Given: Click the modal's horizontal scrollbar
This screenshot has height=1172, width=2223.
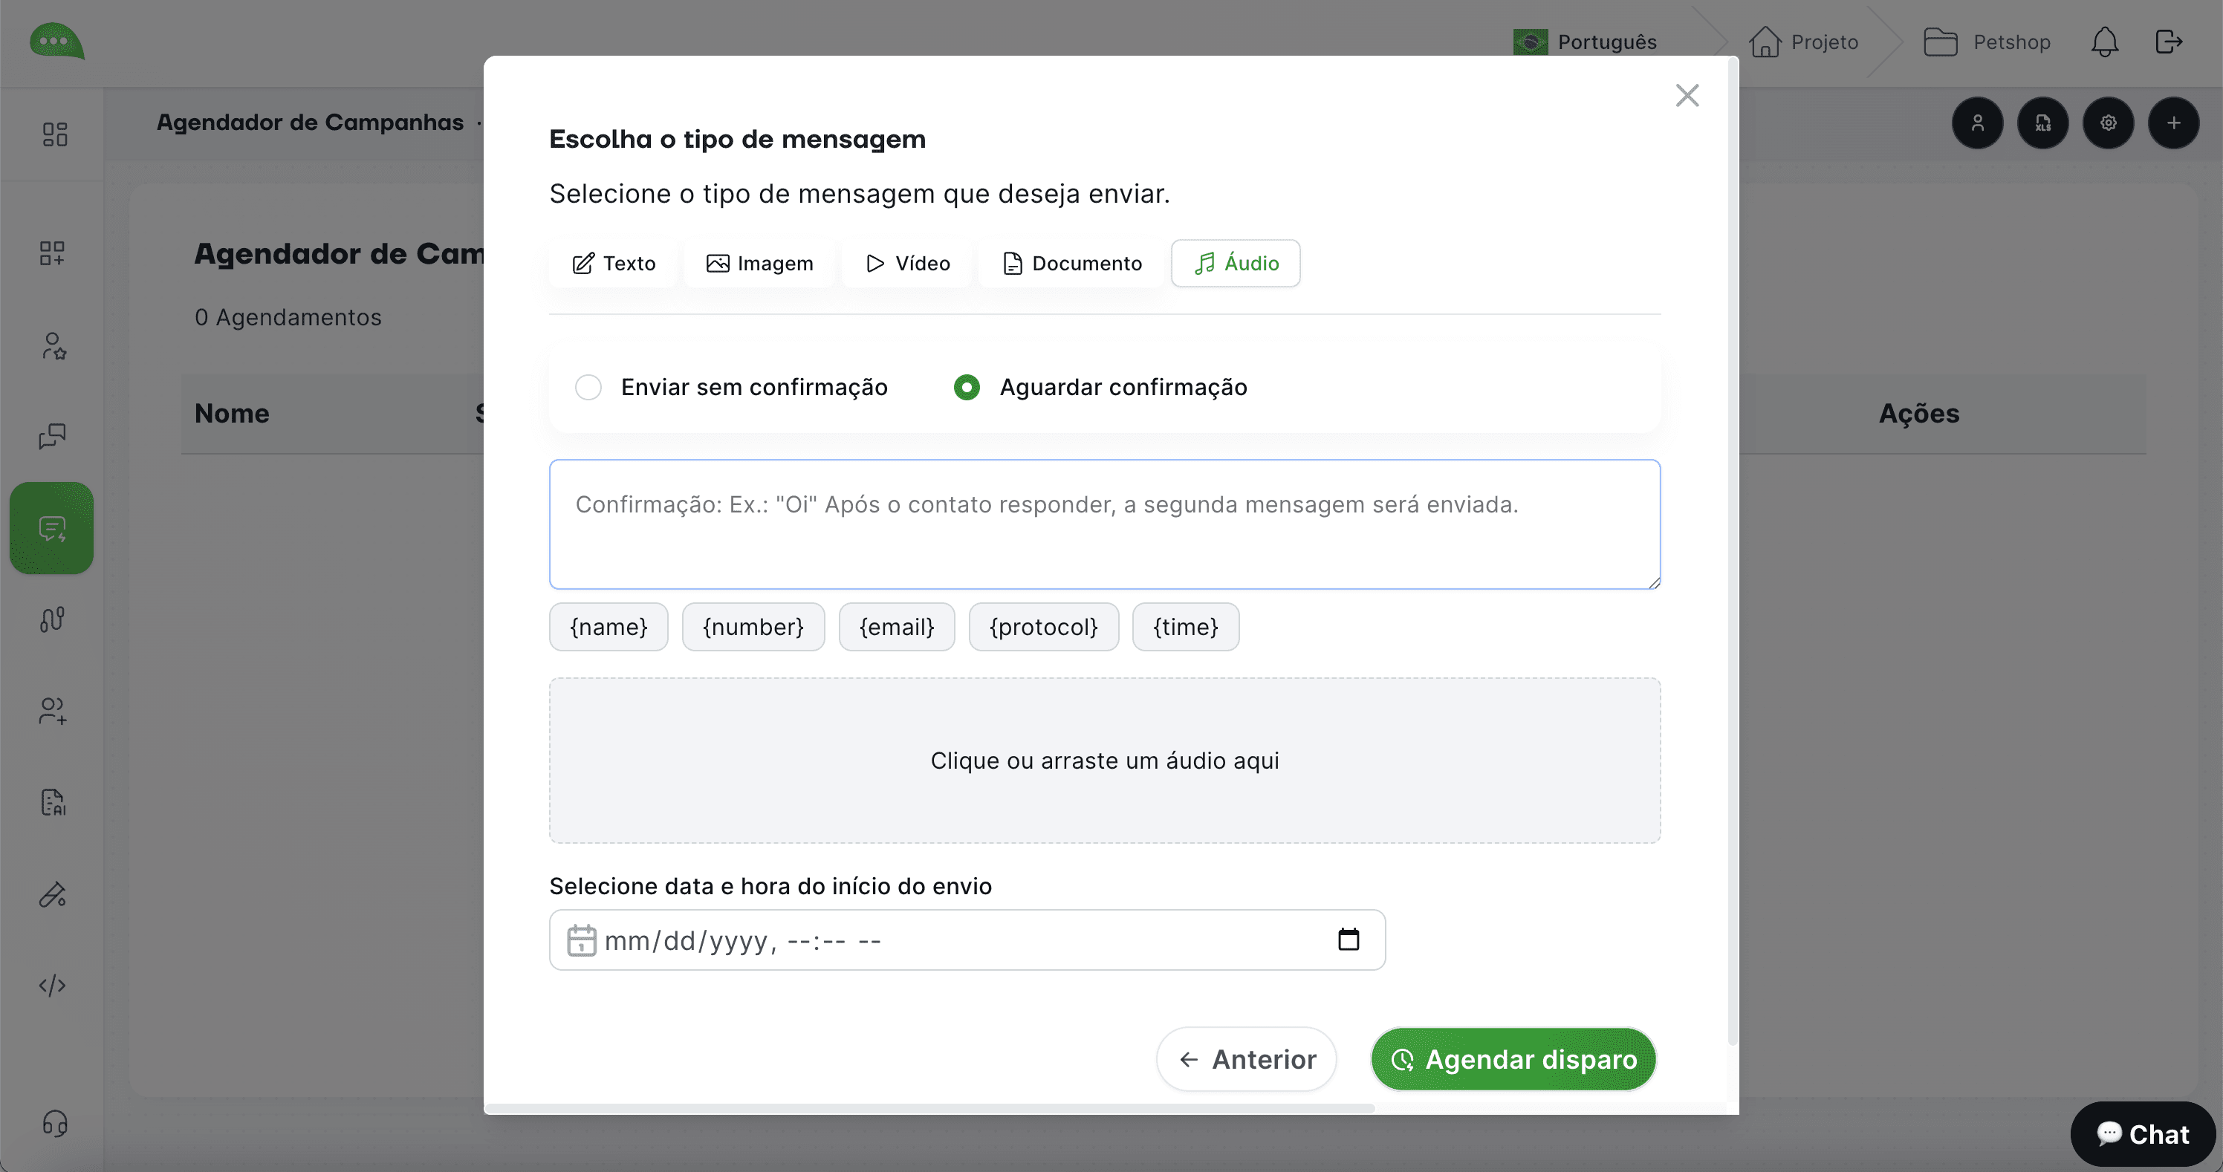Looking at the screenshot, I should click(929, 1107).
